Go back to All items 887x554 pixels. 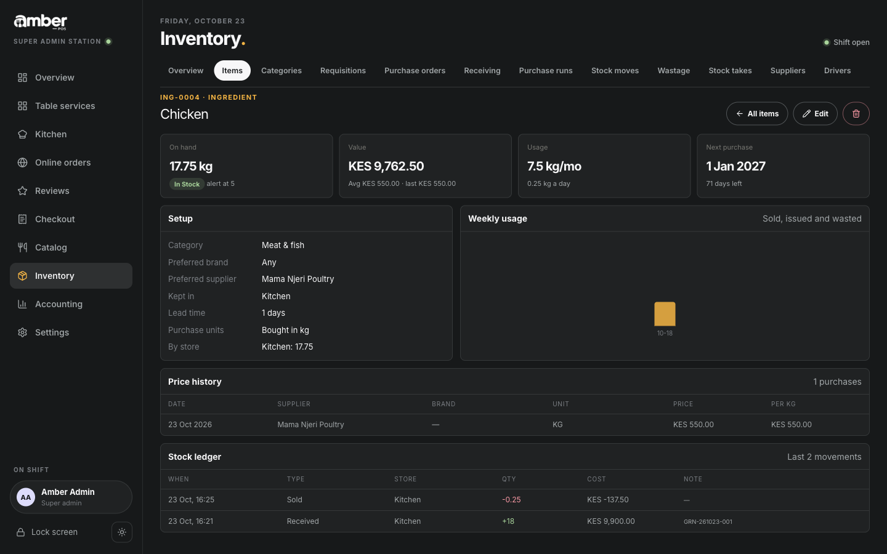(x=757, y=114)
